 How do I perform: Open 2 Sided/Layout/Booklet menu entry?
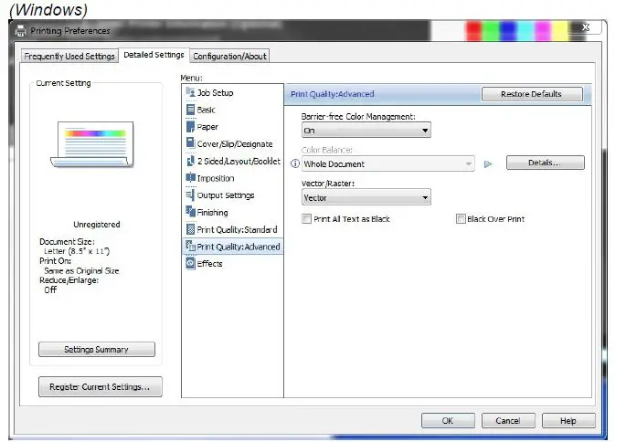(x=233, y=161)
